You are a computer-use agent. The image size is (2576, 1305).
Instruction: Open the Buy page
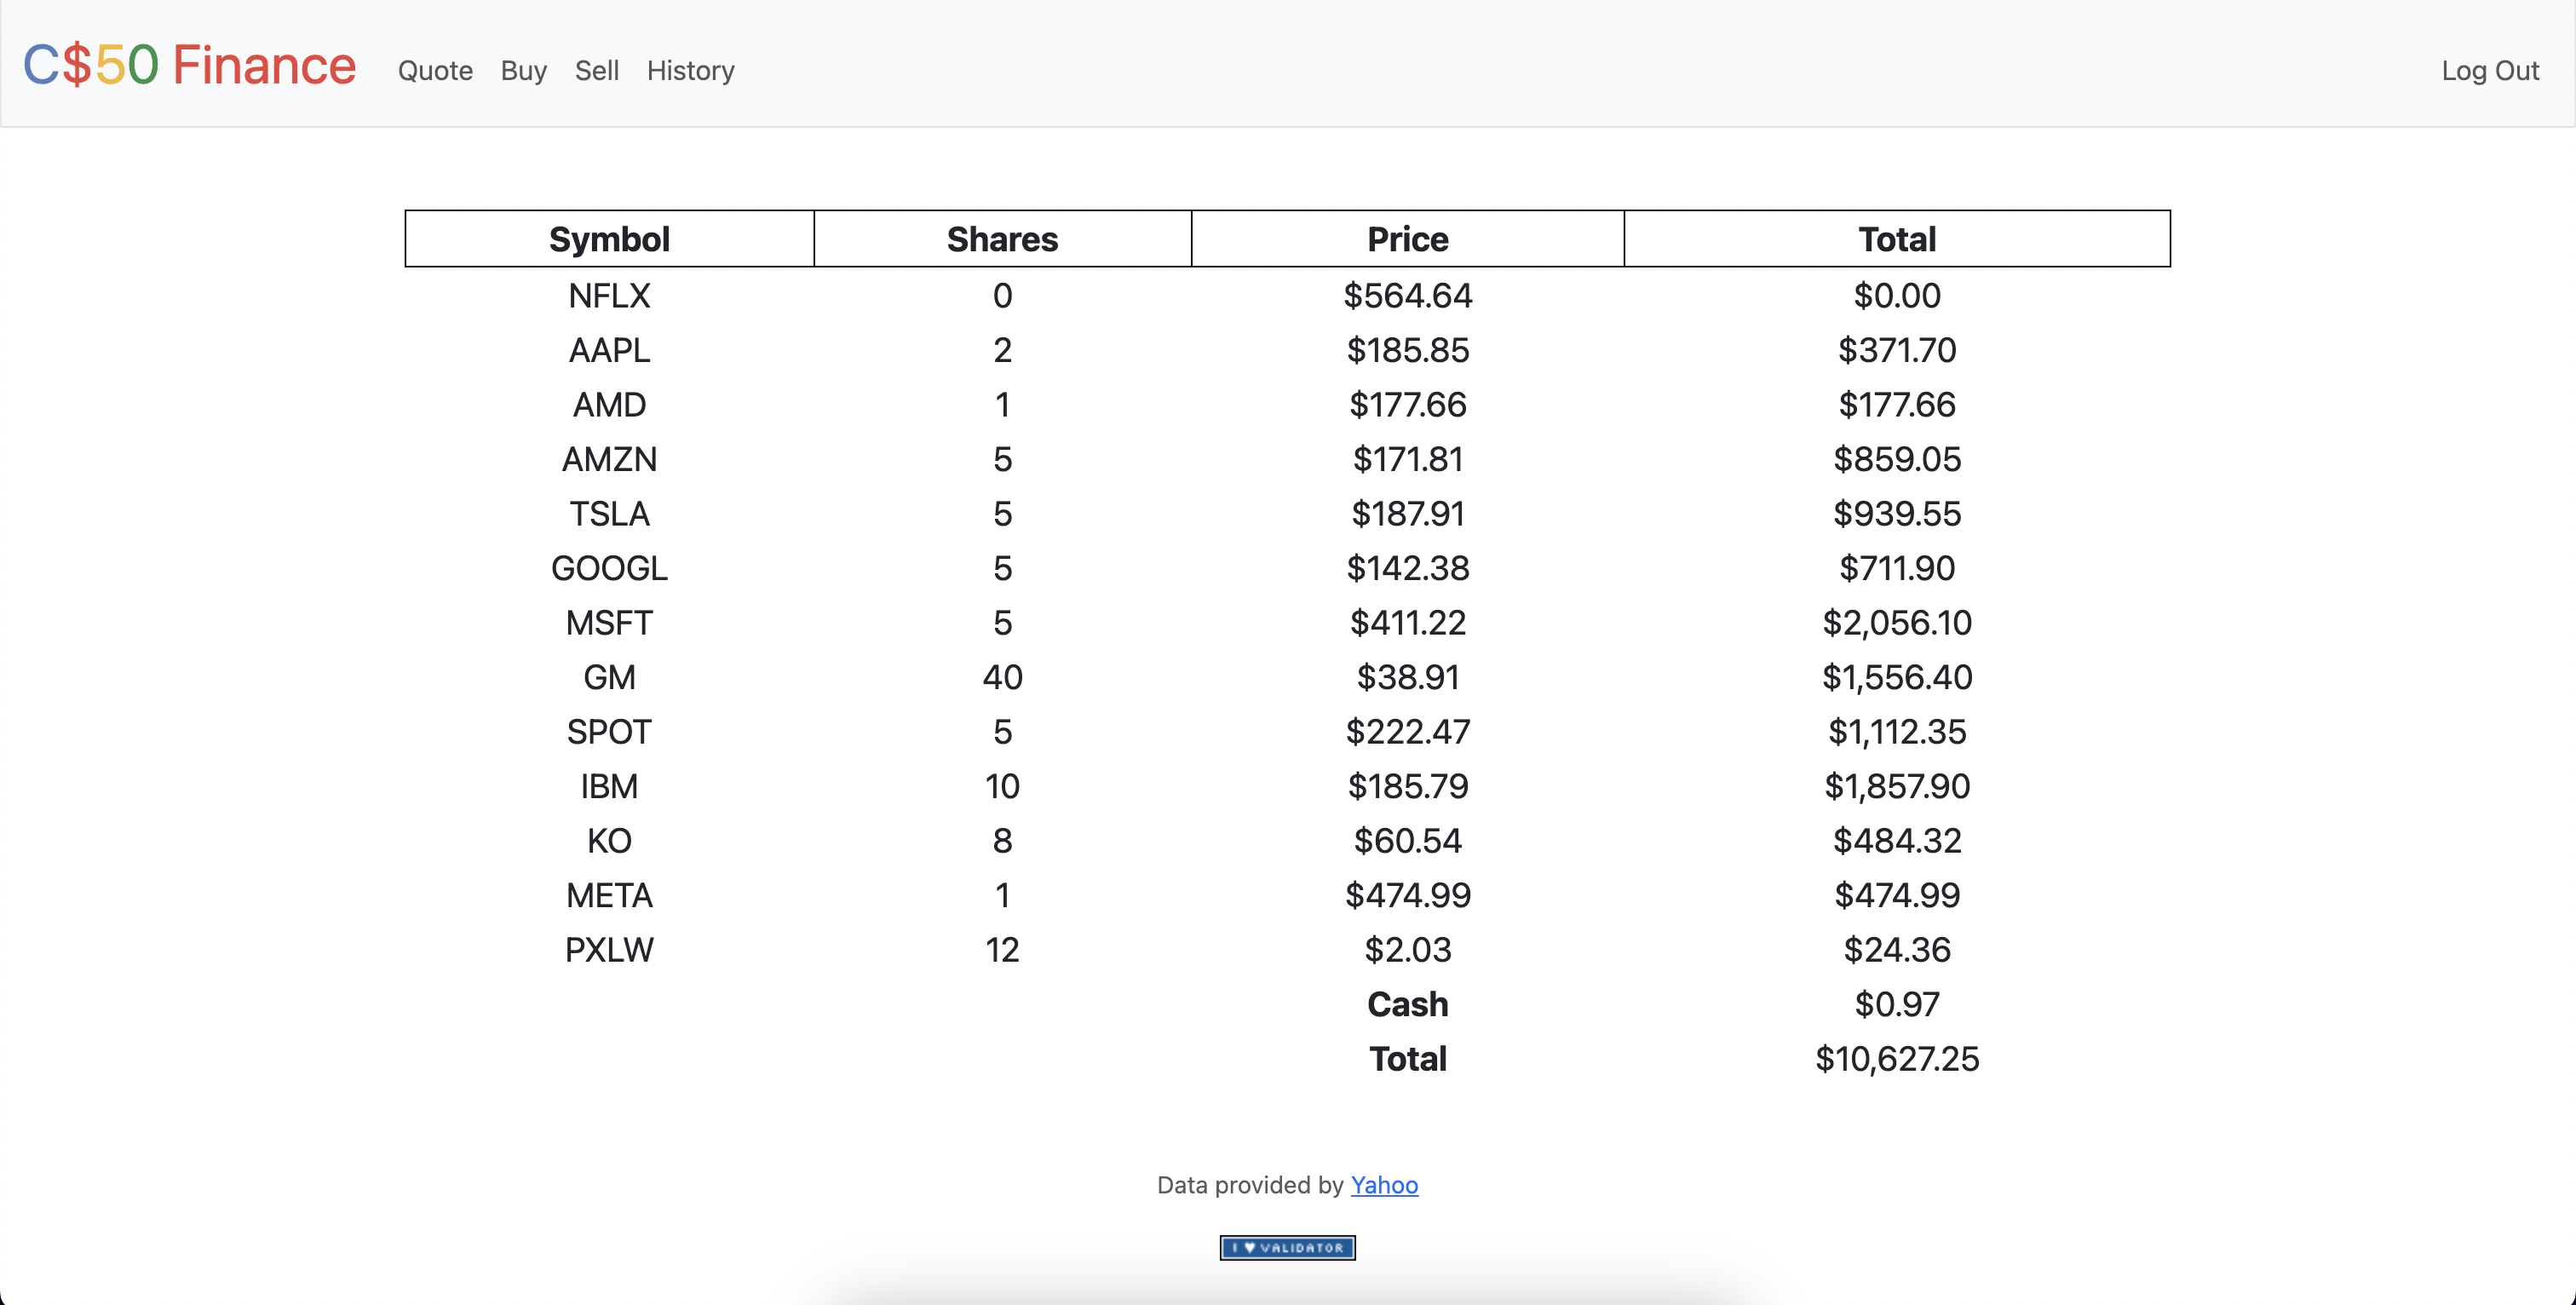pyautogui.click(x=523, y=70)
